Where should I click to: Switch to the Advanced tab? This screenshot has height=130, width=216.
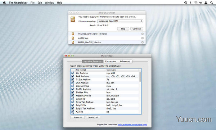pyautogui.click(x=125, y=62)
